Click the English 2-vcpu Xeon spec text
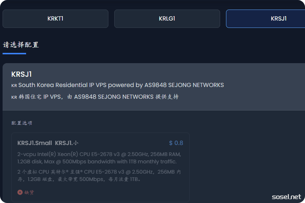Viewport: 305px width, 203px height. [x=99, y=158]
